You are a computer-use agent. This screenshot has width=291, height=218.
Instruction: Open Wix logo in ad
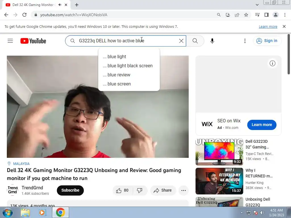tap(207, 124)
